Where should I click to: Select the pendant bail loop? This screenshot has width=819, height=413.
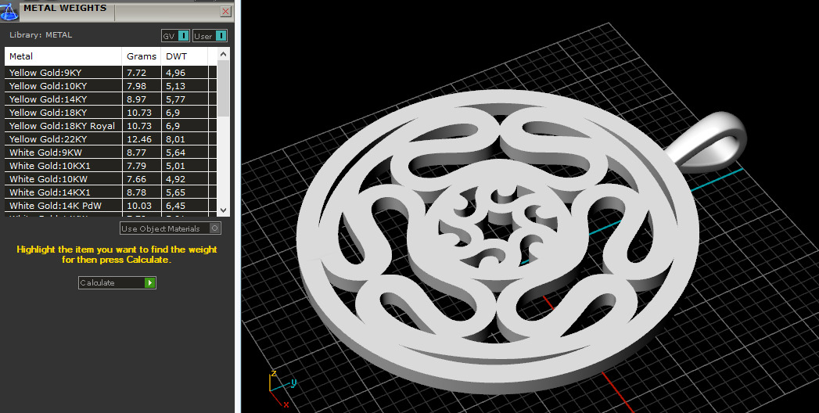pos(706,142)
